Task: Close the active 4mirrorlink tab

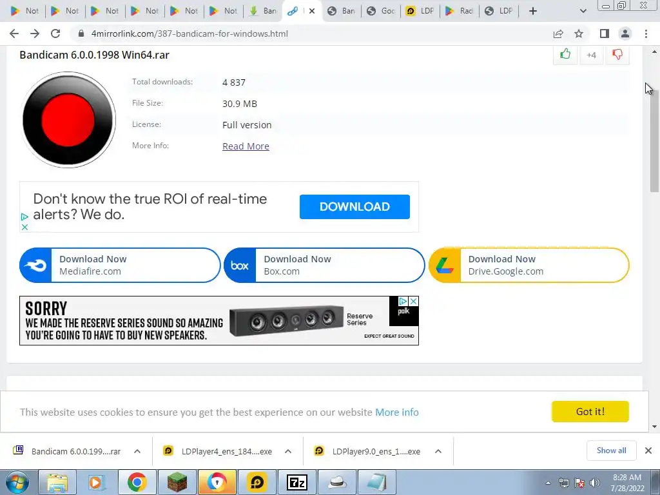Action: (x=312, y=11)
